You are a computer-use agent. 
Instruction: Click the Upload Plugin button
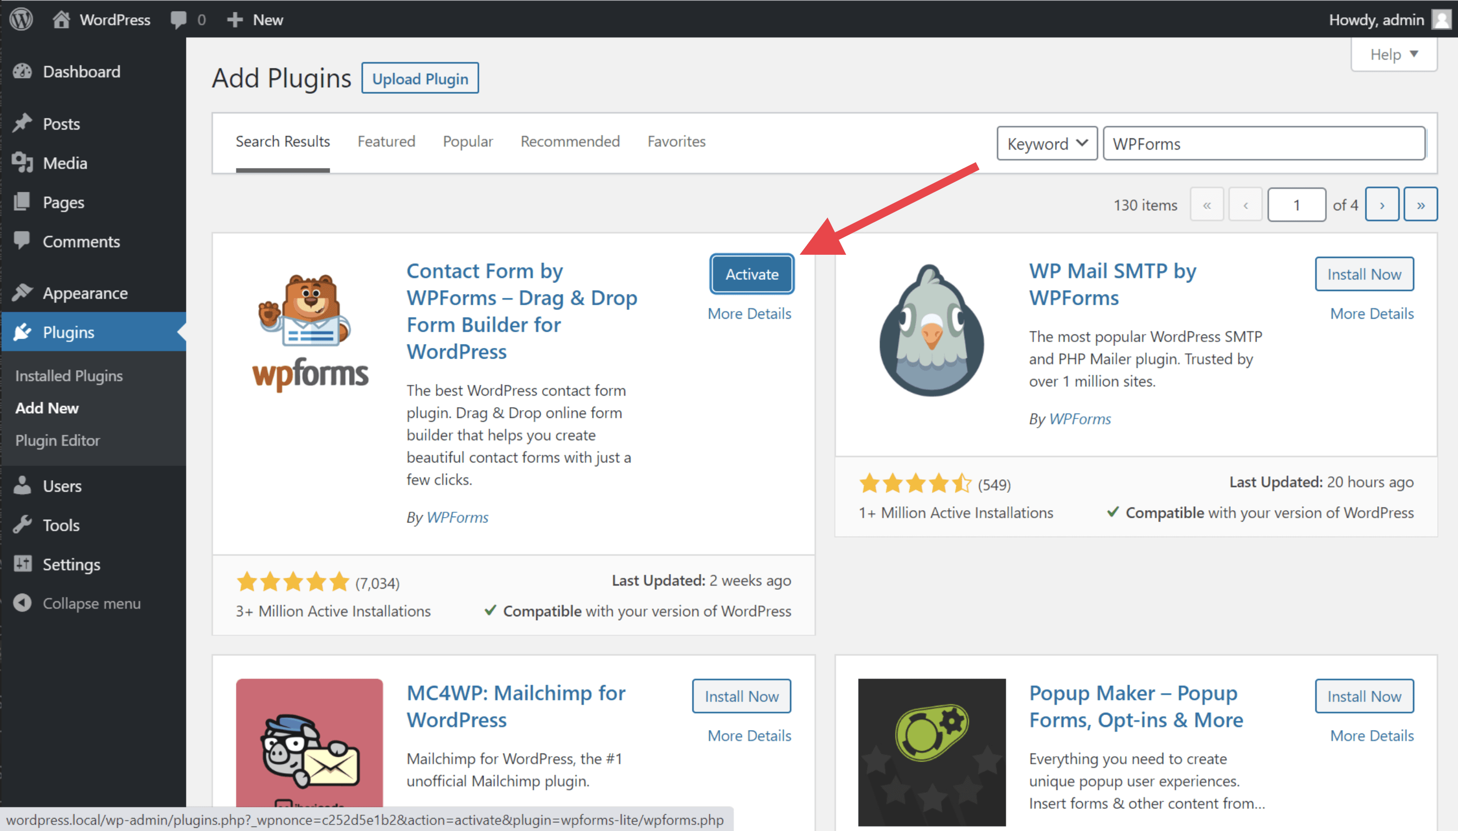[x=420, y=78]
